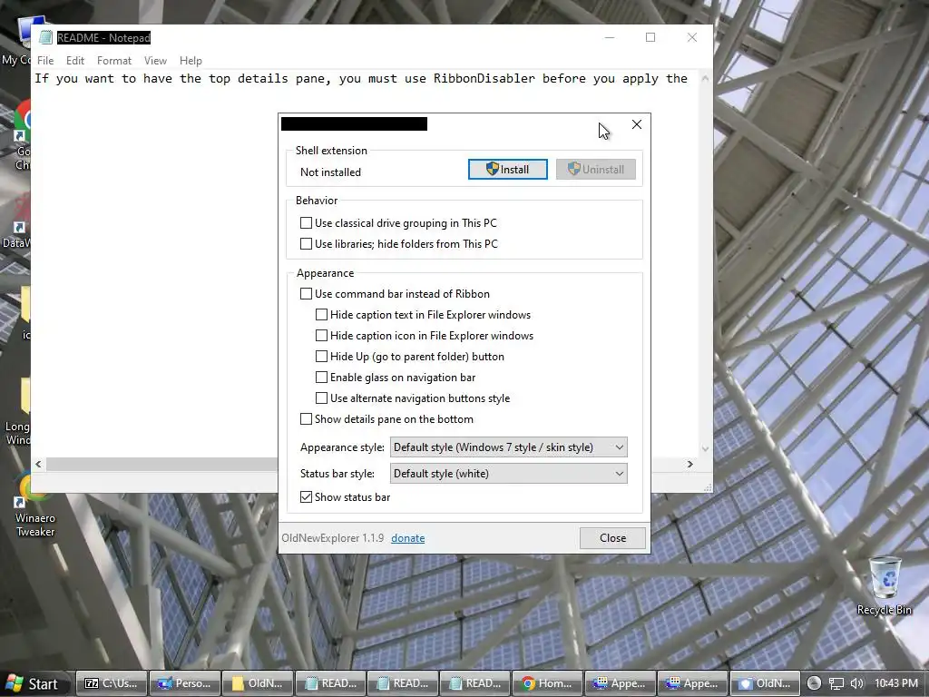Image resolution: width=929 pixels, height=697 pixels.
Task: Switch to the OldN... folder taskbar item
Action: click(258, 683)
